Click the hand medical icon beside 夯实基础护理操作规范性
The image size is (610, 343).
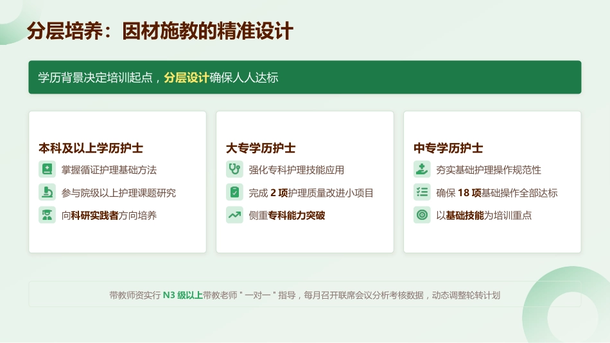pyautogui.click(x=422, y=169)
